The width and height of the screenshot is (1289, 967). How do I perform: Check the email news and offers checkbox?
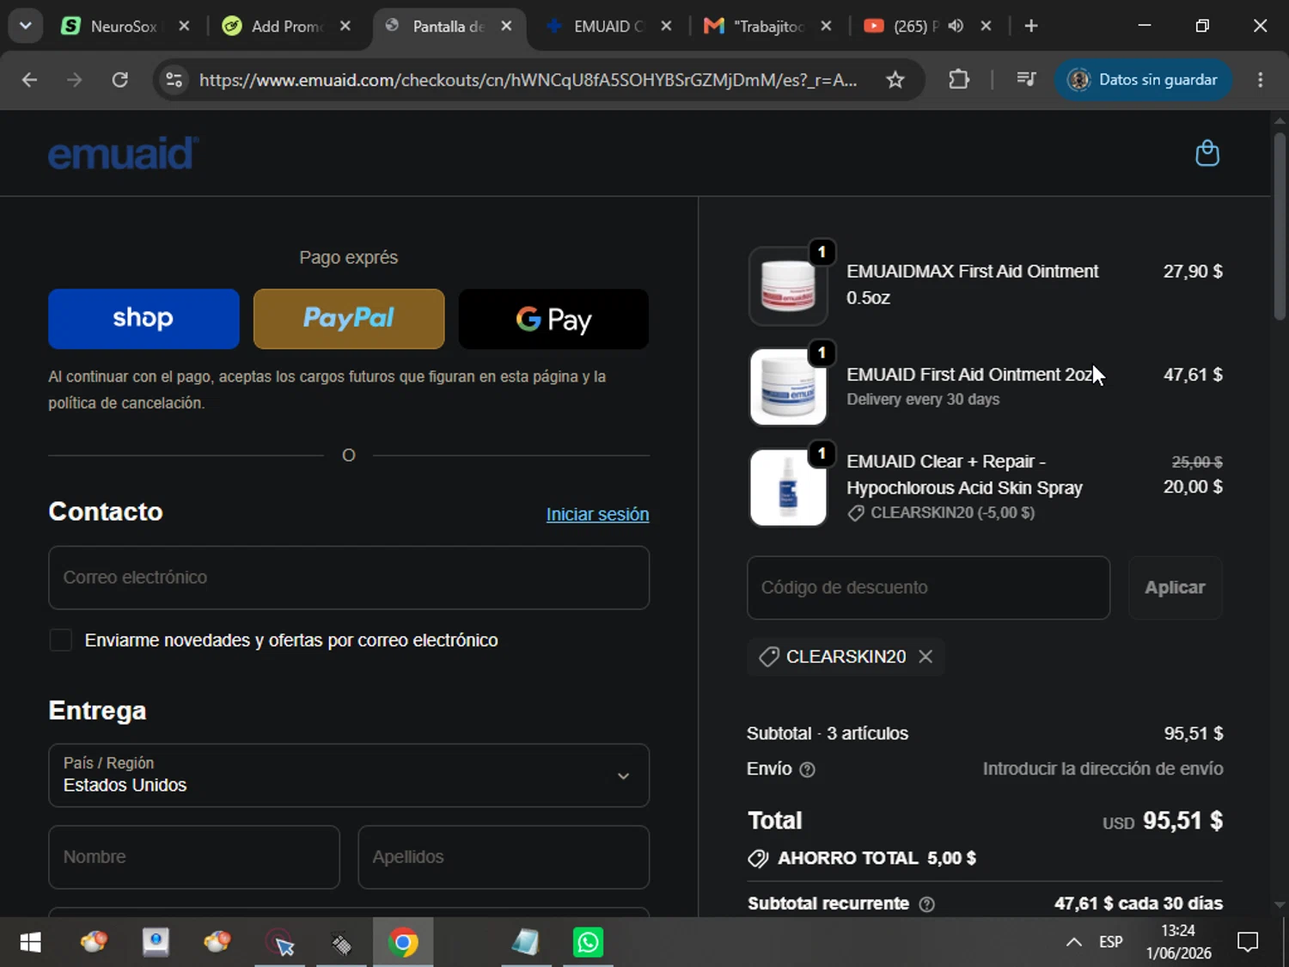coord(60,640)
